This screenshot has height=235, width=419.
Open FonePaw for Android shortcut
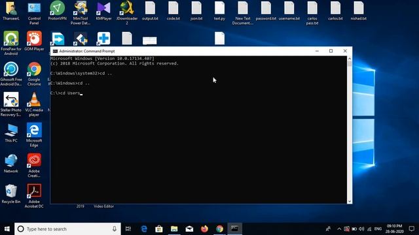coord(11,43)
